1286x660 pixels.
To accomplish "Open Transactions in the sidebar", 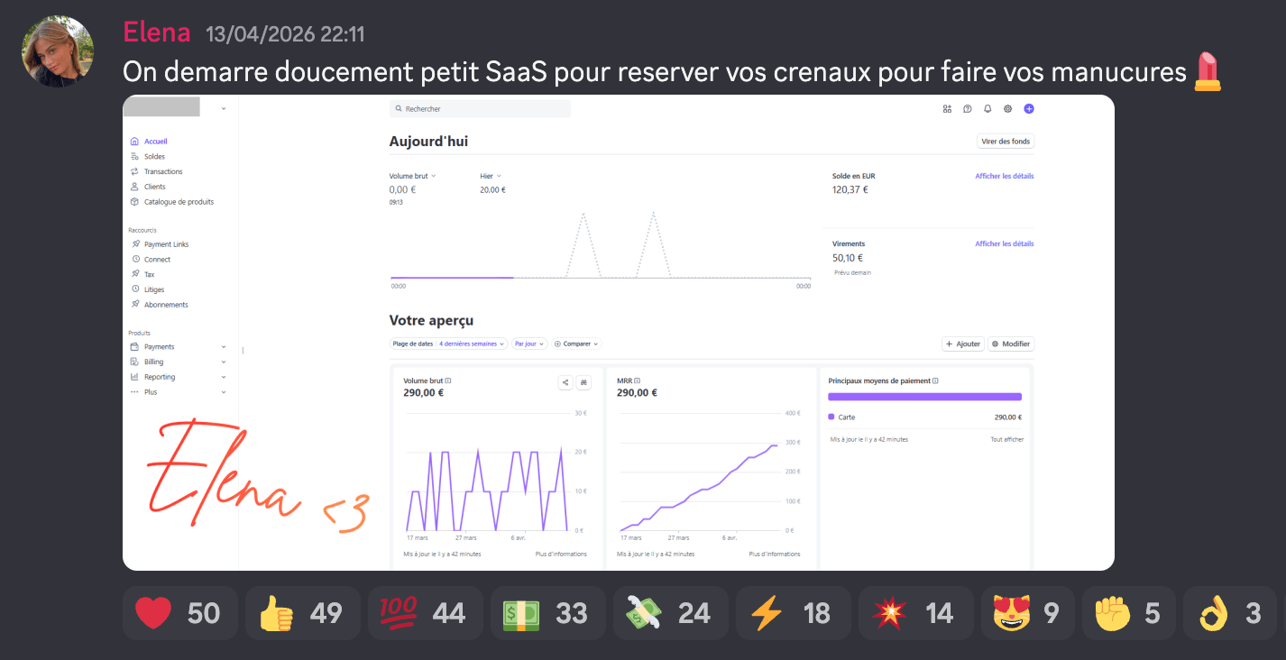I will coord(163,171).
